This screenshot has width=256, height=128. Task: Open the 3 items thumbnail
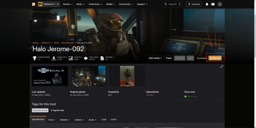point(127,76)
